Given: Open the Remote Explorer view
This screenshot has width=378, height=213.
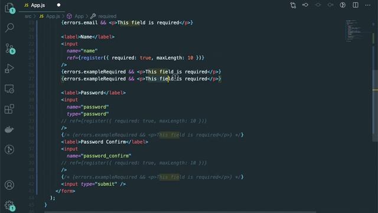Looking at the screenshot, I should pos(9,89).
